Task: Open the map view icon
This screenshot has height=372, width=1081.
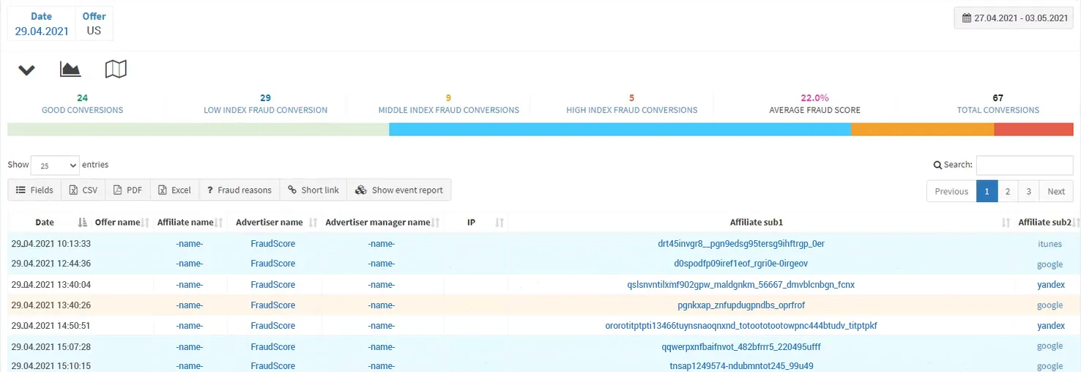Action: pyautogui.click(x=116, y=70)
